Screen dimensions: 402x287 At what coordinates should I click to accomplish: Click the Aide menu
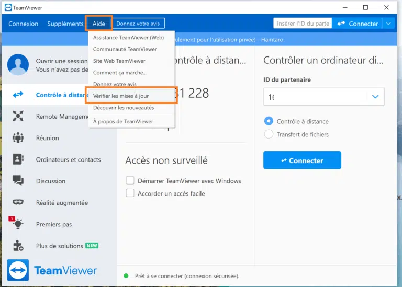pyautogui.click(x=99, y=24)
